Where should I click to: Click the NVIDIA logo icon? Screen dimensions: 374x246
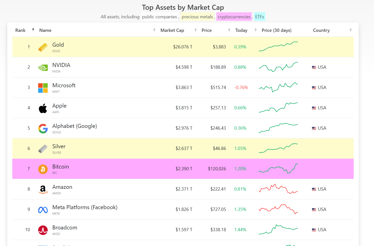(x=43, y=67)
